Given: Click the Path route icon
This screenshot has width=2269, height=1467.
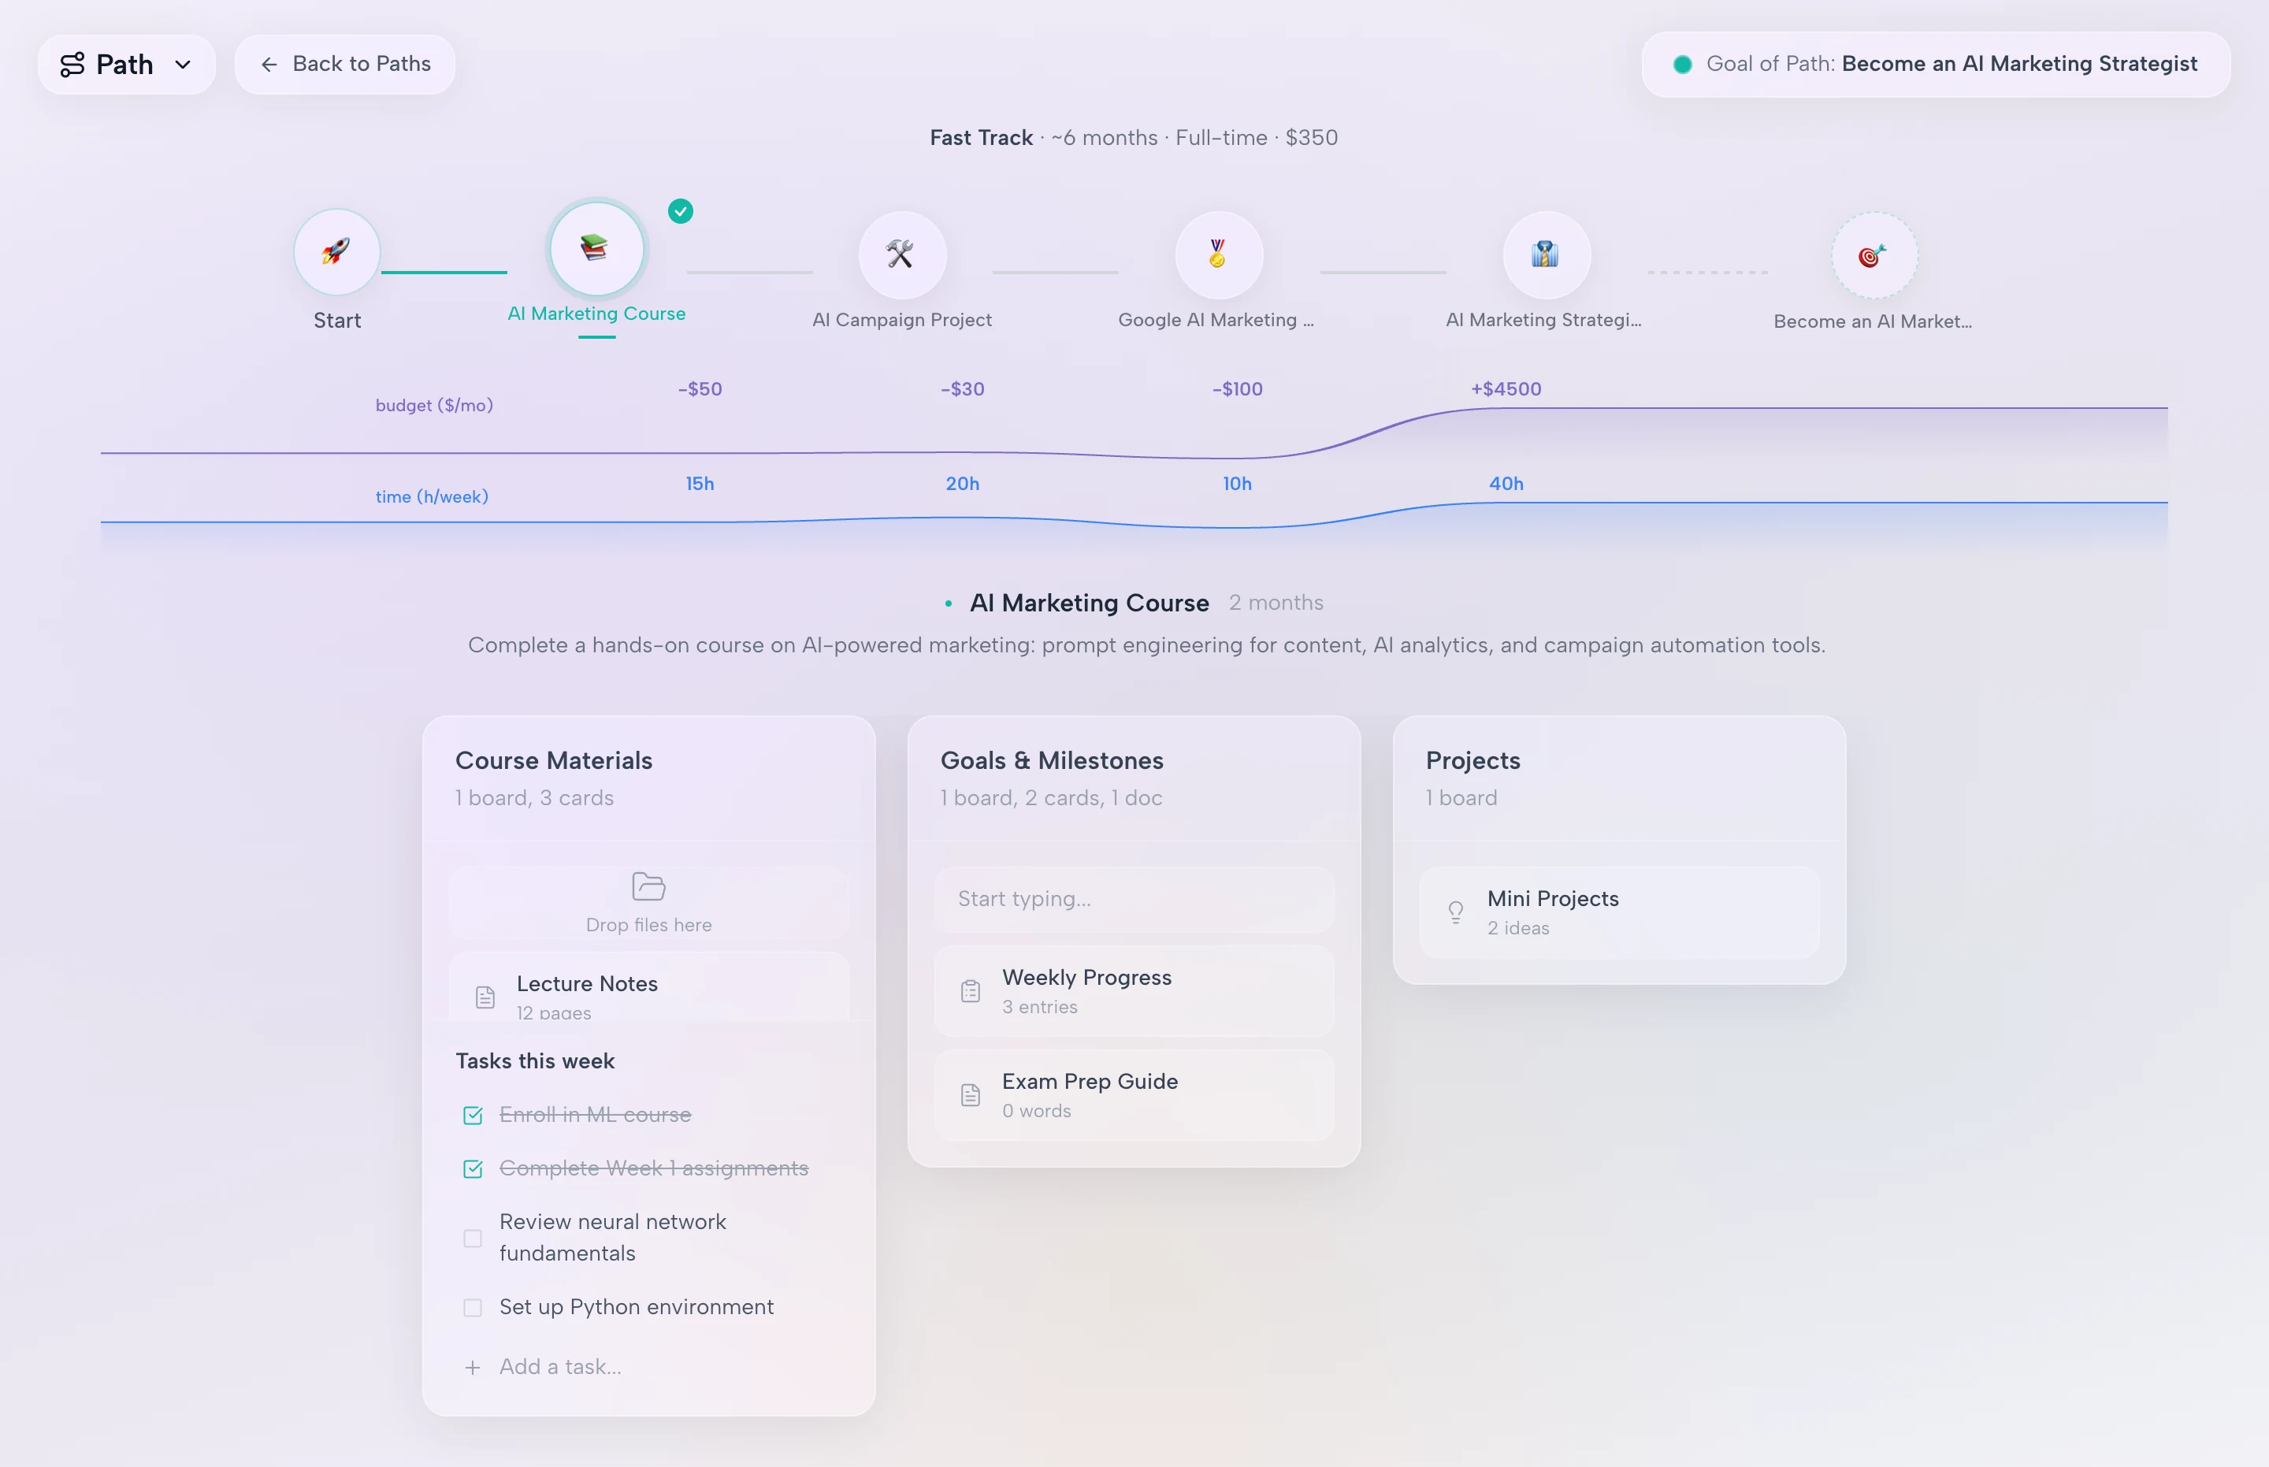Looking at the screenshot, I should (72, 64).
